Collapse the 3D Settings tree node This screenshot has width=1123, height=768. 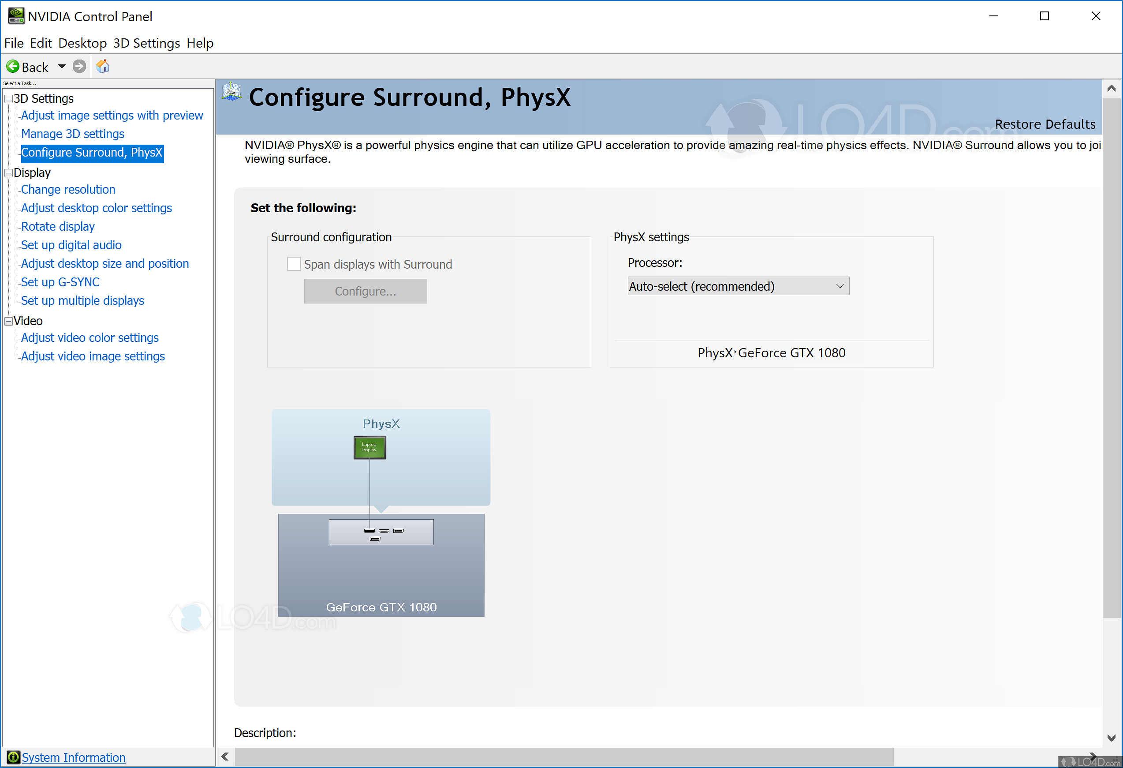click(x=8, y=99)
